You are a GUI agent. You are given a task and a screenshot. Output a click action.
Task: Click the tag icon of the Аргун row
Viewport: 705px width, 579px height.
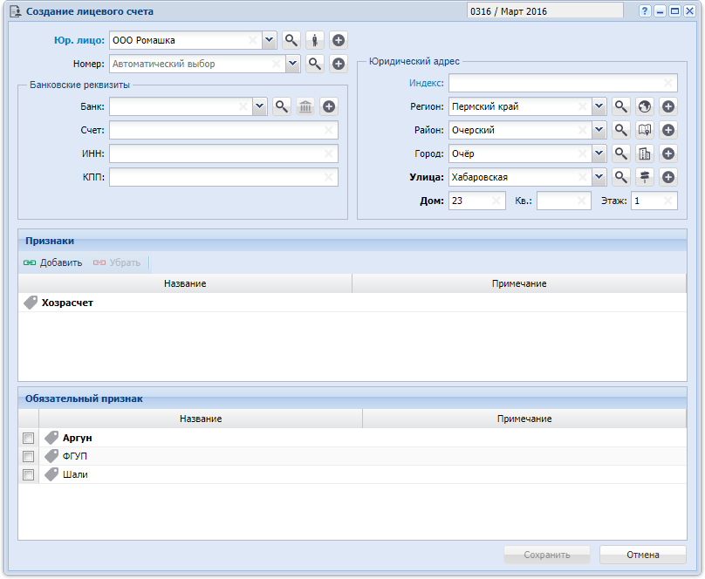pos(51,438)
